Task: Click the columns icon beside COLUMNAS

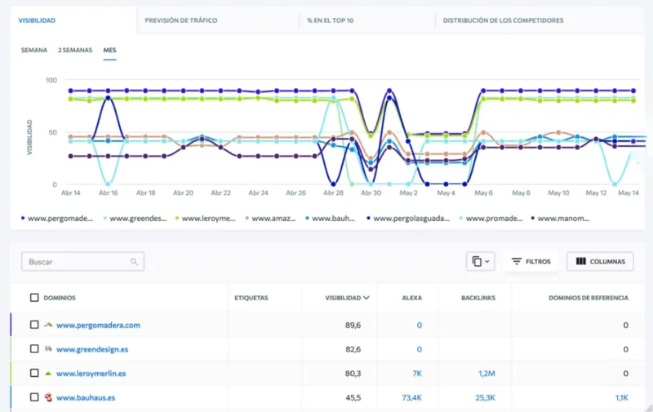Action: 580,262
